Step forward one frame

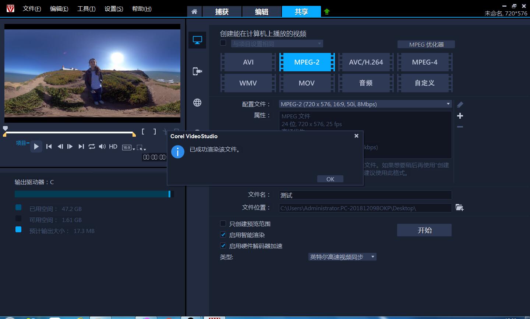[x=70, y=147]
